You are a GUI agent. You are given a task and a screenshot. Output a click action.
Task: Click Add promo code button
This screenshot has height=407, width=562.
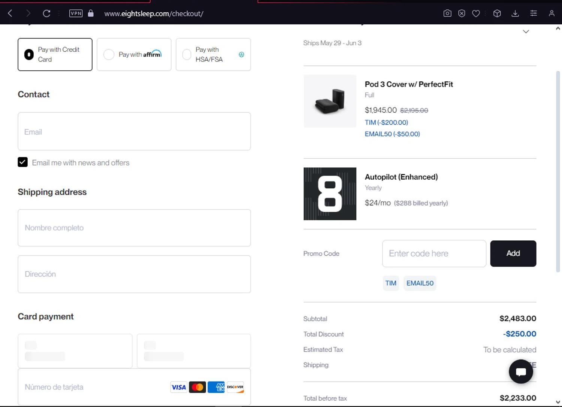(x=513, y=253)
